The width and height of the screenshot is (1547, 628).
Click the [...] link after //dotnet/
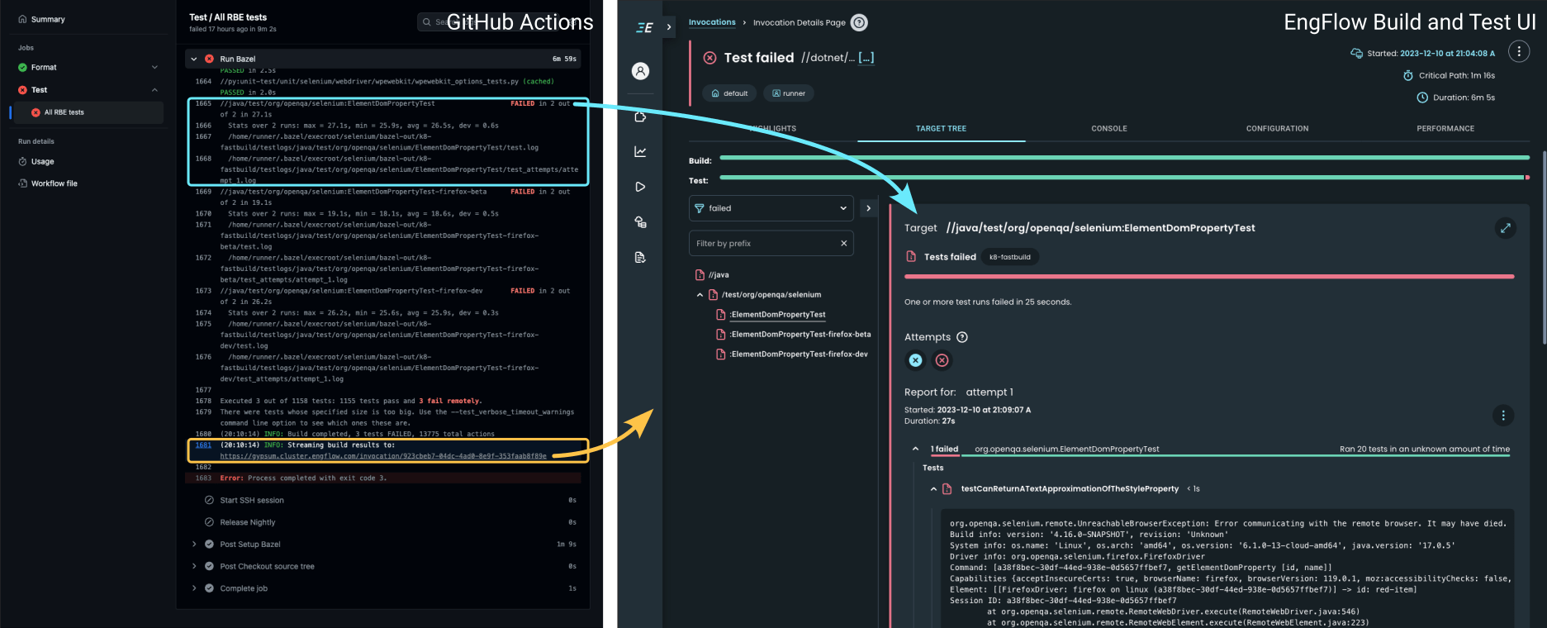(x=866, y=58)
